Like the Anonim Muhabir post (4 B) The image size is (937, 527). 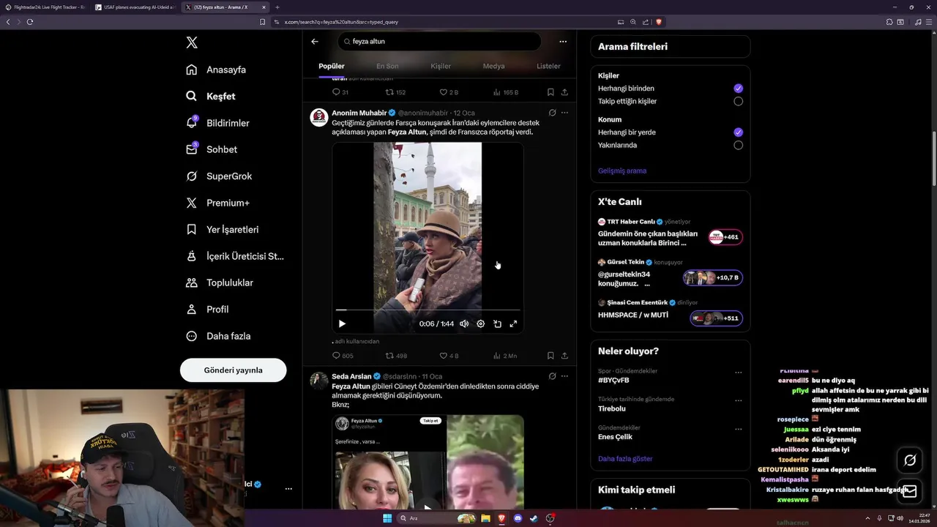(449, 356)
